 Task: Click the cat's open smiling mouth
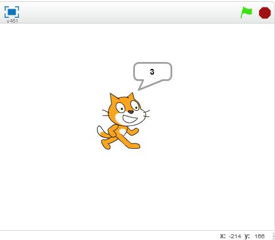[130, 119]
